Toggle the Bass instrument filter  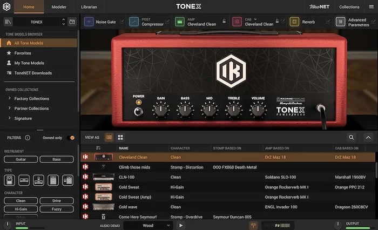point(57,159)
